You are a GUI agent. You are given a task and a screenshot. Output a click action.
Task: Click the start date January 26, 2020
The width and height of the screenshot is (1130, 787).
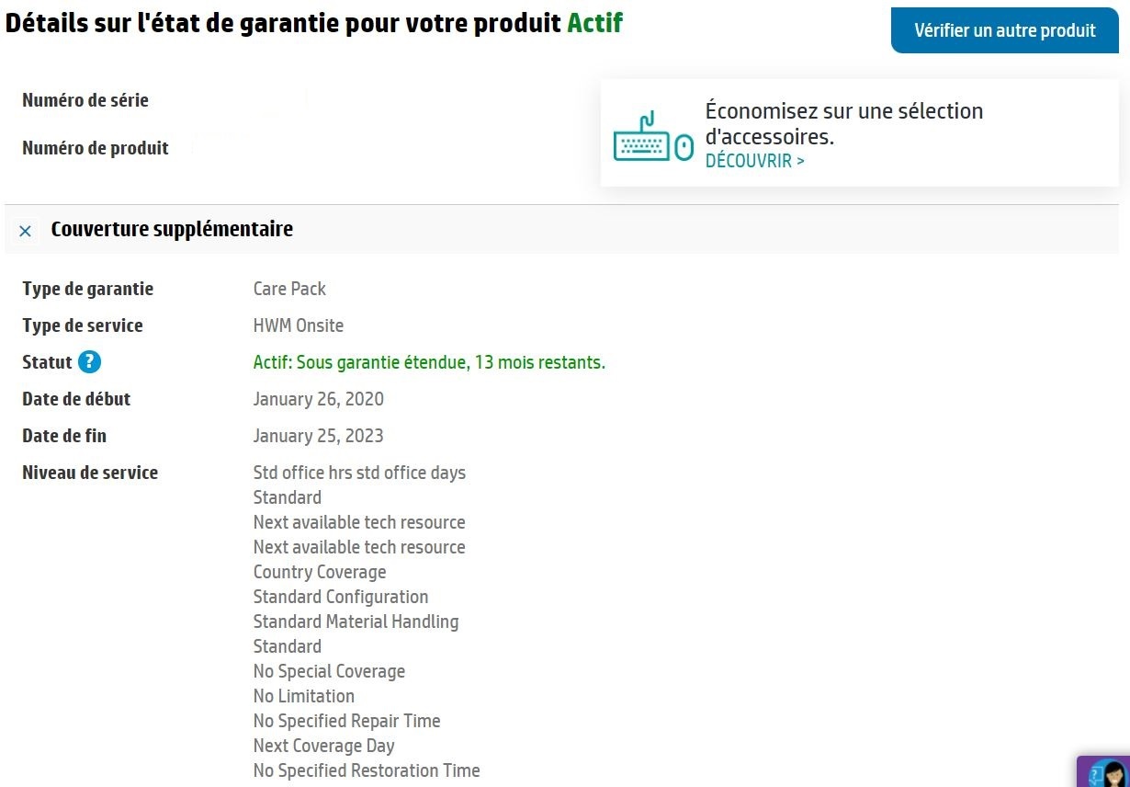[318, 399]
